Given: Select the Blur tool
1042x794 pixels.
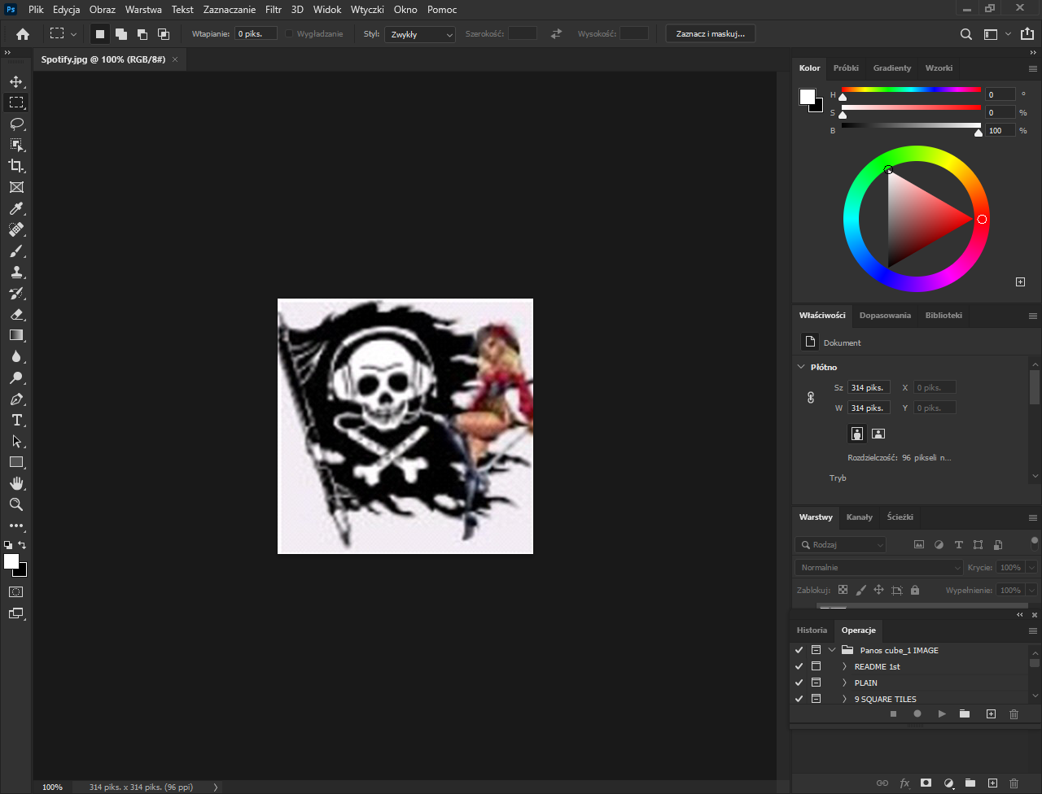Looking at the screenshot, I should coord(16,356).
